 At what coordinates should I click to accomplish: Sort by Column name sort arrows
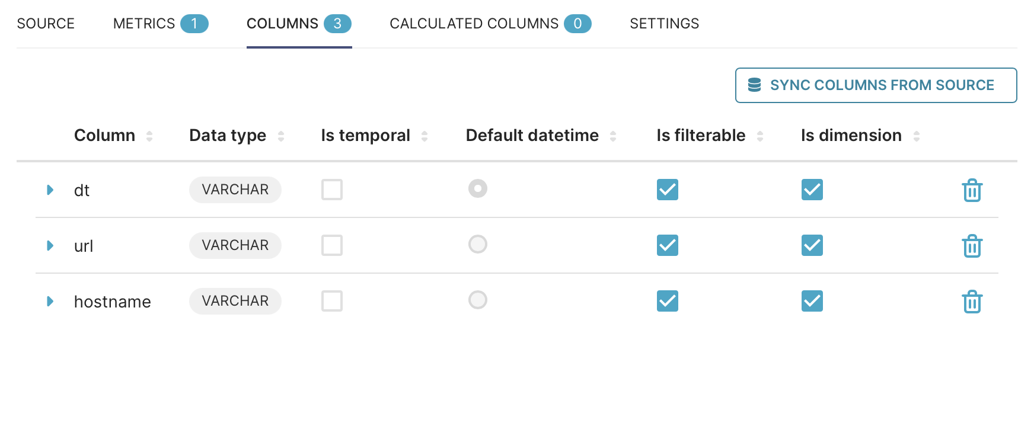[149, 136]
